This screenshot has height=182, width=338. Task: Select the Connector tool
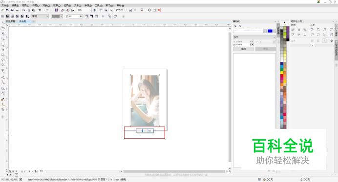point(3,82)
